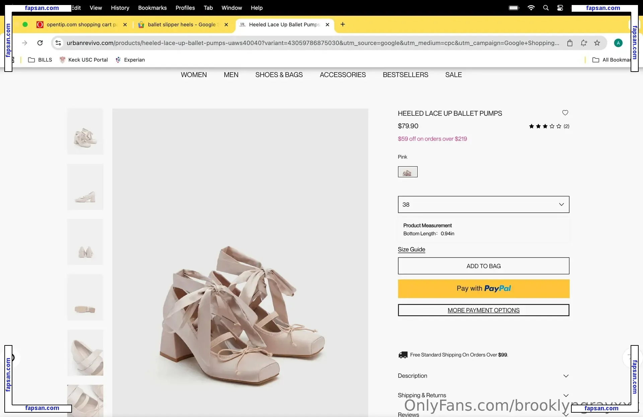Click the green profile avatar icon

[x=618, y=43]
